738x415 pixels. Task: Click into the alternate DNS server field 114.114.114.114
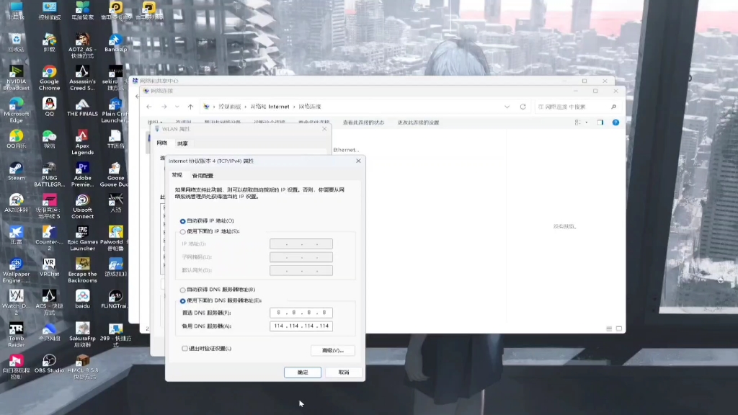[x=301, y=326]
